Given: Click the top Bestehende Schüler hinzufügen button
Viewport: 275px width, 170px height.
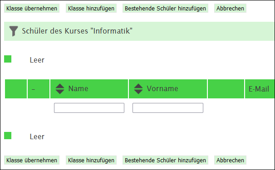Looking at the screenshot, I should pyautogui.click(x=165, y=8).
